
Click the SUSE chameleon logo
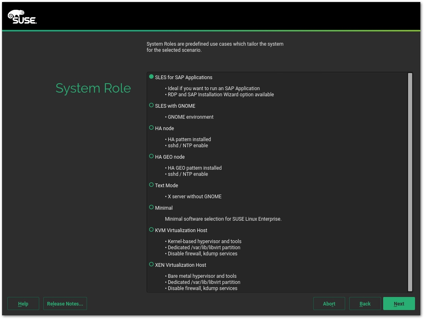(22, 17)
